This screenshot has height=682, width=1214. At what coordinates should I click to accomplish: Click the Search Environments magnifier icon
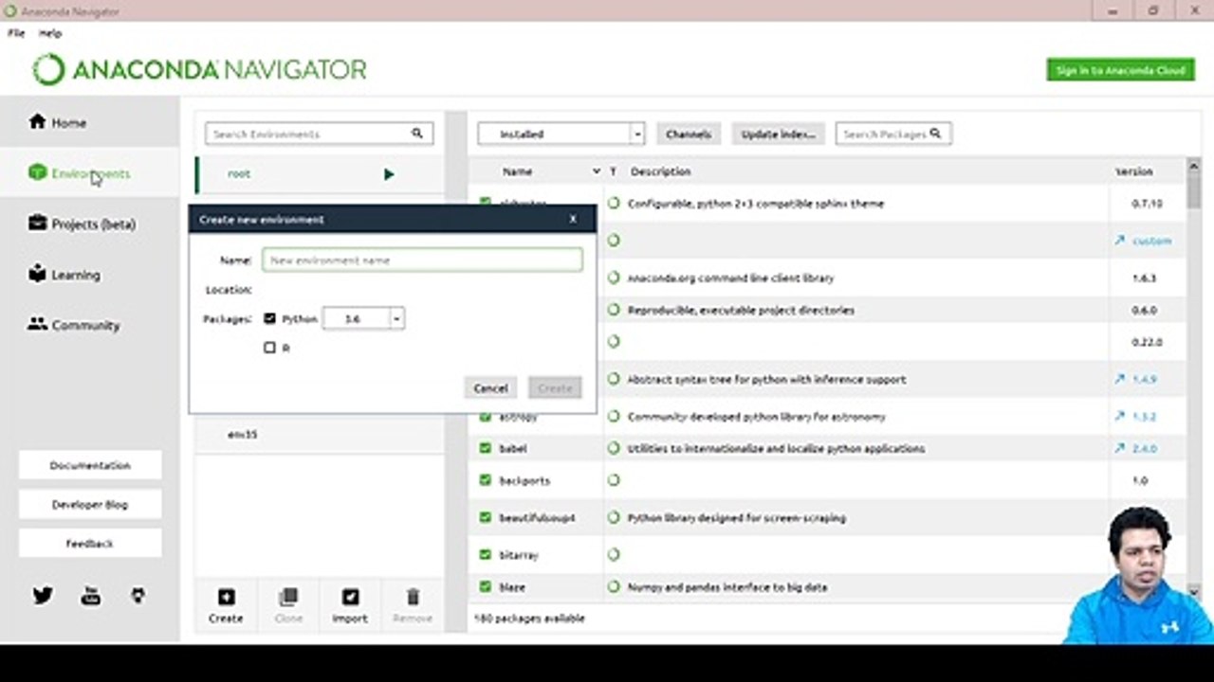417,134
